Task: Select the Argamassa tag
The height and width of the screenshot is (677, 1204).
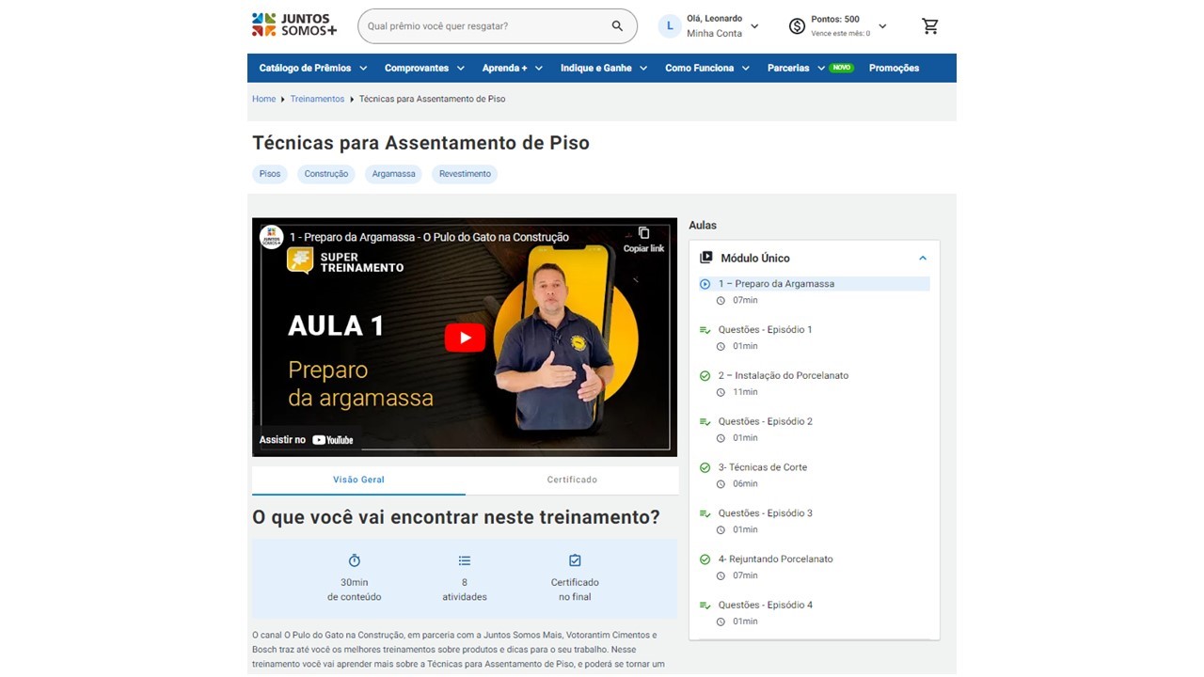Action: (393, 174)
